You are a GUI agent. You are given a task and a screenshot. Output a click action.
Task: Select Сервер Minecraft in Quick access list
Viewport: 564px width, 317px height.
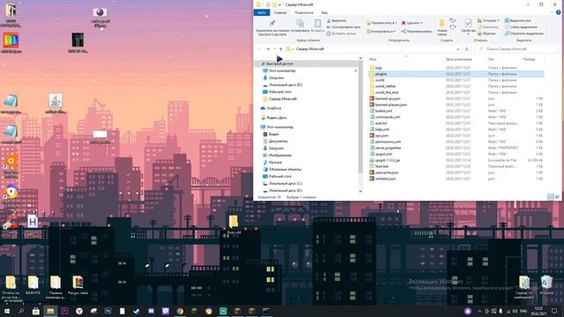tap(283, 99)
